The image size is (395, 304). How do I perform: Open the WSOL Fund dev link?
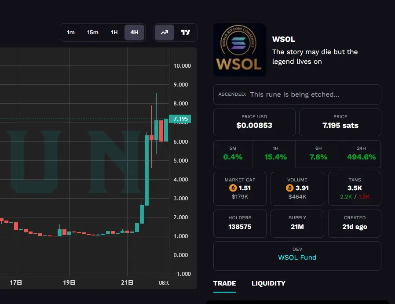(297, 257)
